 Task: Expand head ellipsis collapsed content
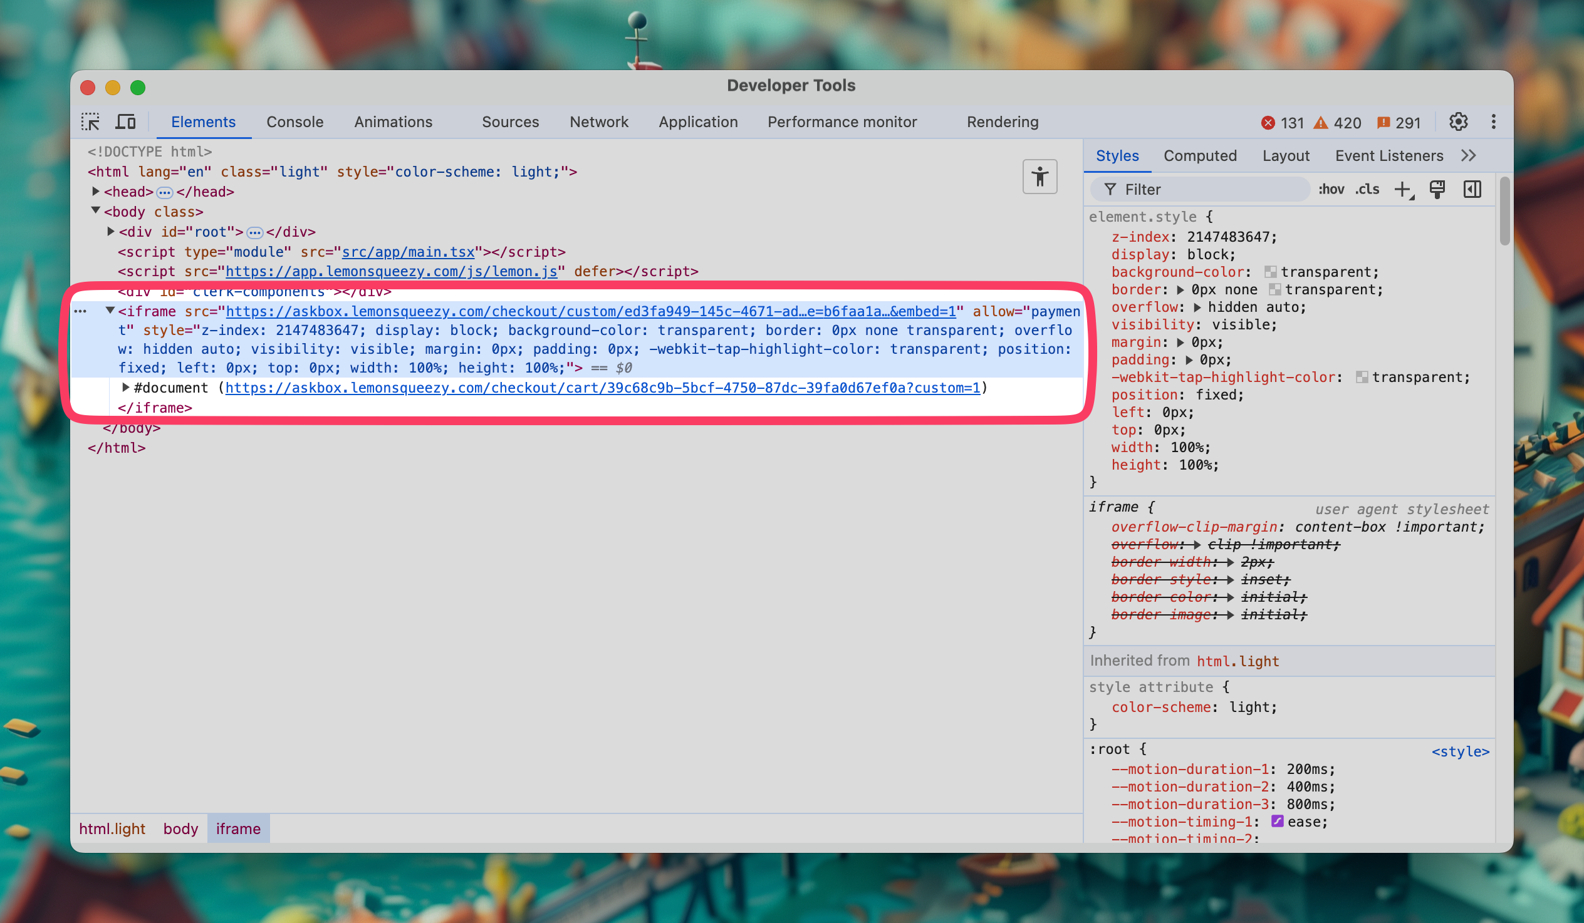(165, 192)
